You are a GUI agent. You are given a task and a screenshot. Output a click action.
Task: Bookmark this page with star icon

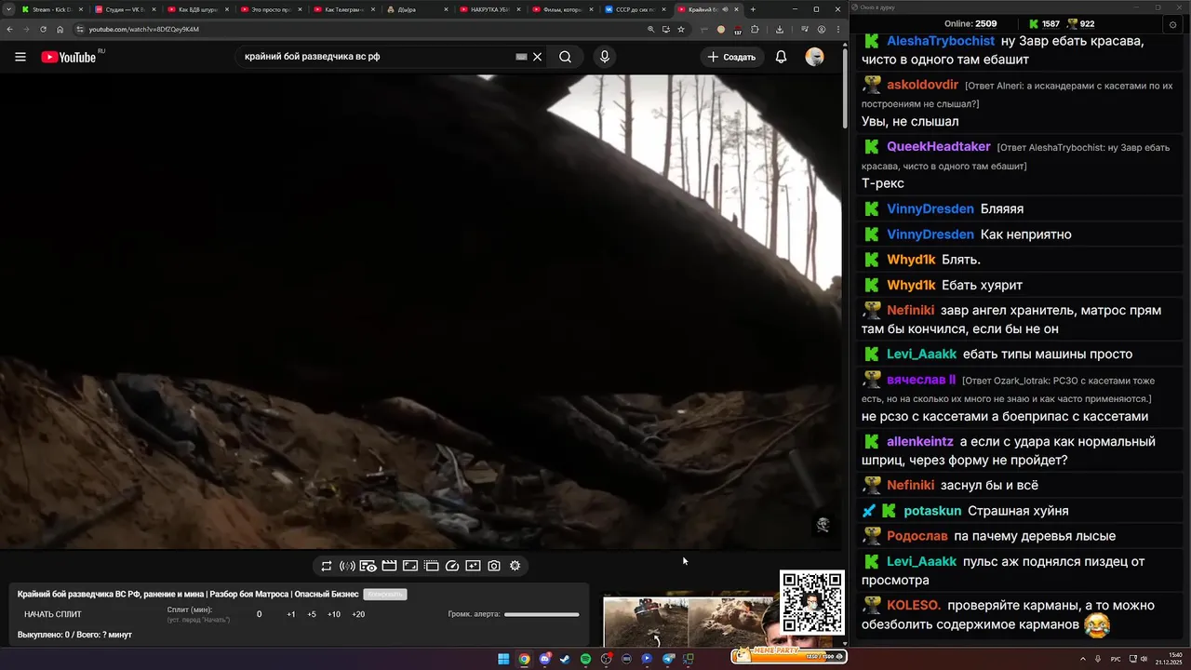pyautogui.click(x=681, y=29)
